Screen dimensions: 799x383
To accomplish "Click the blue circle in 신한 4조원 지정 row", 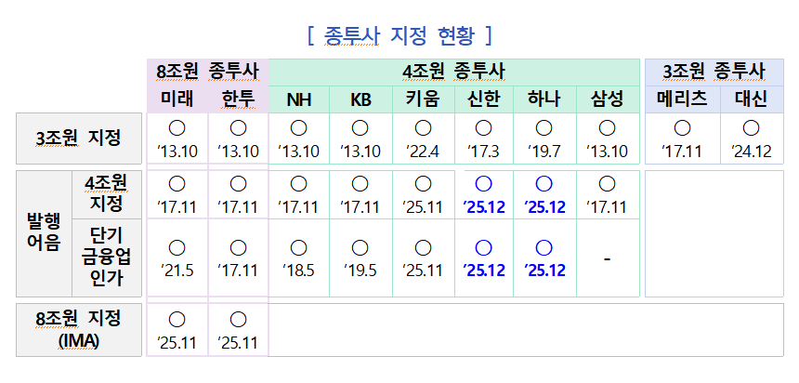I will [483, 184].
